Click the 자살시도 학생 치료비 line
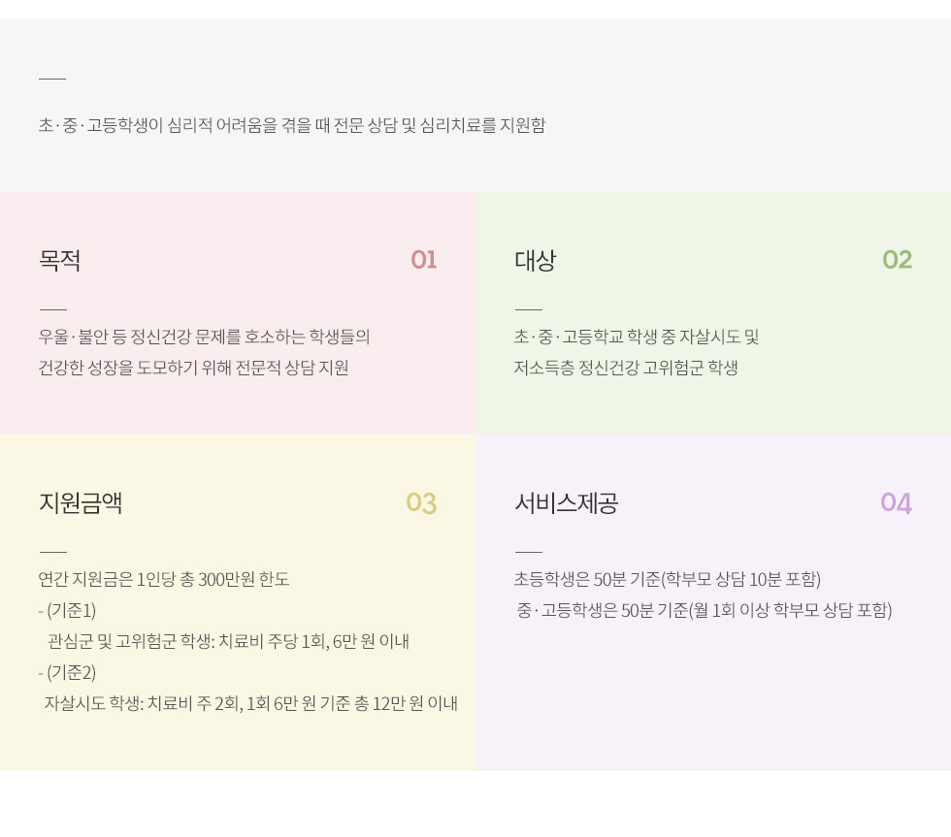The width and height of the screenshot is (951, 837). pos(250,703)
